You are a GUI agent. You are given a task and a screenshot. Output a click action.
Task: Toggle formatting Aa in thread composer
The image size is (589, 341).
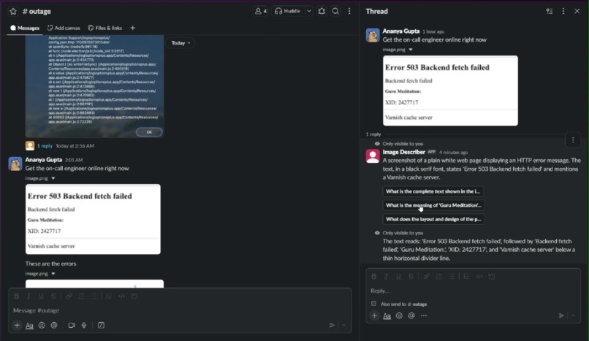point(387,316)
